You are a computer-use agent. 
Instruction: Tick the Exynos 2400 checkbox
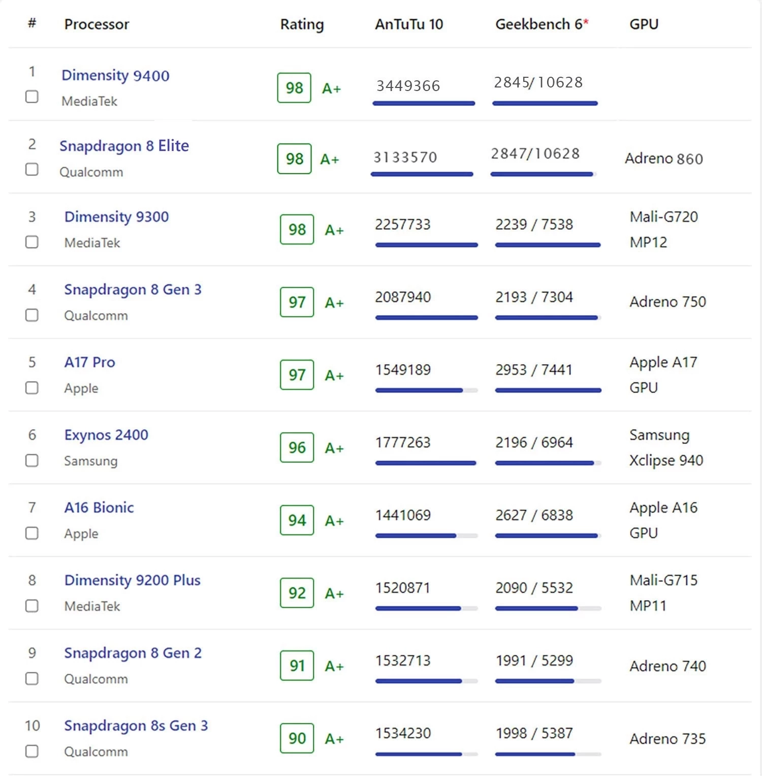(x=32, y=461)
